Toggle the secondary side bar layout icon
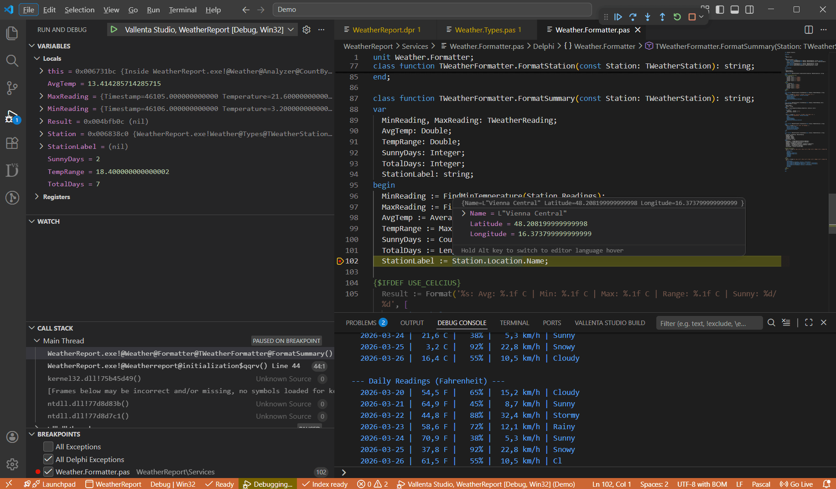 click(x=749, y=10)
